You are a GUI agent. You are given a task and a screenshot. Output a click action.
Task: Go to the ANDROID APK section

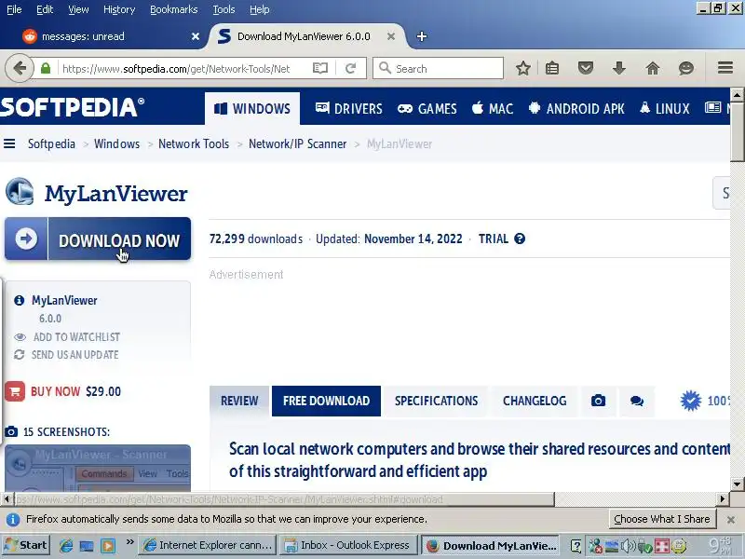pyautogui.click(x=576, y=108)
